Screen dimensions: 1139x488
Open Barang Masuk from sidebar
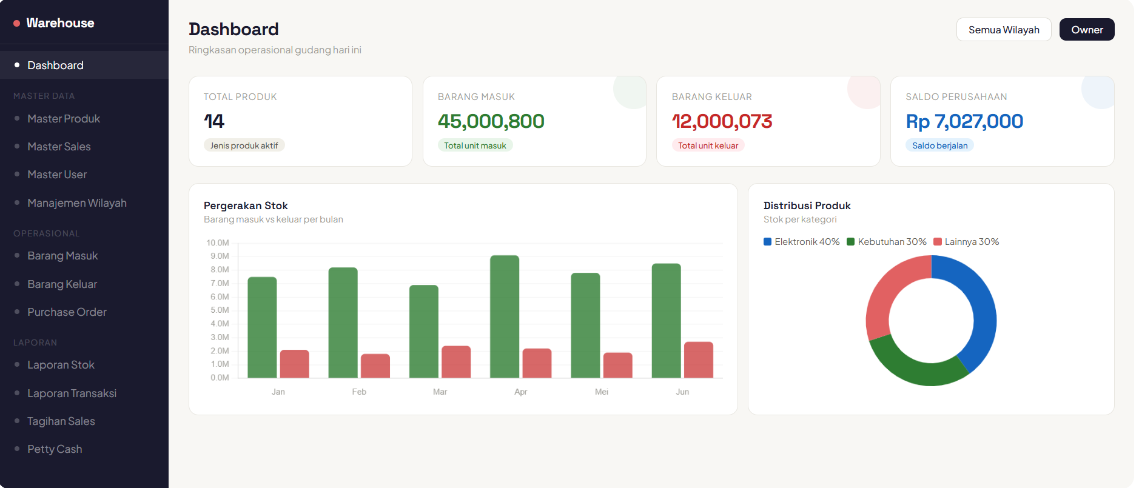(x=62, y=256)
